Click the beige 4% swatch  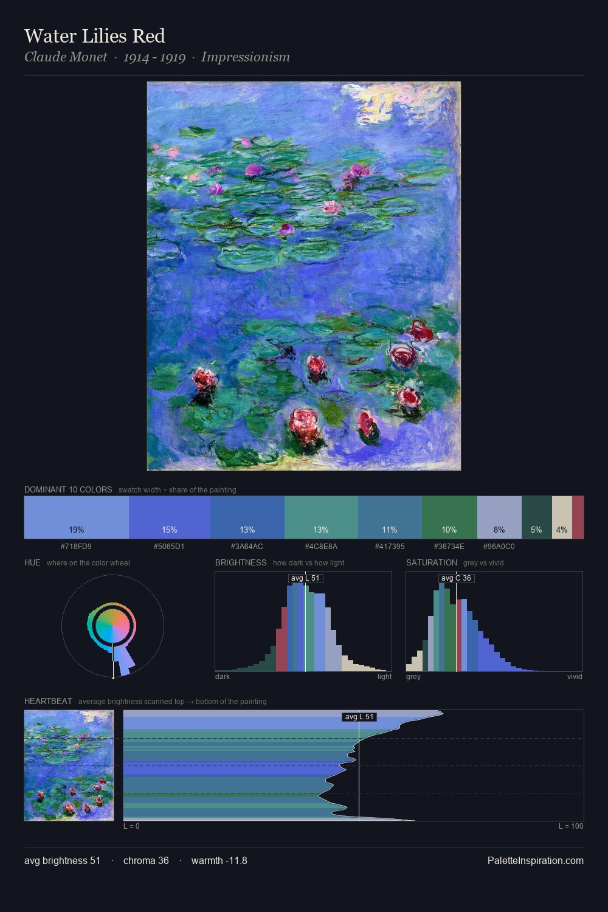(x=562, y=517)
